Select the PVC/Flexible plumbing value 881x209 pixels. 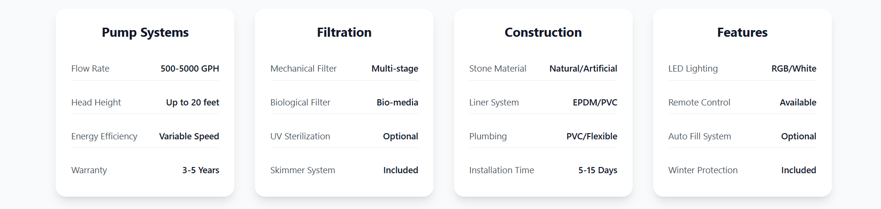tap(591, 136)
